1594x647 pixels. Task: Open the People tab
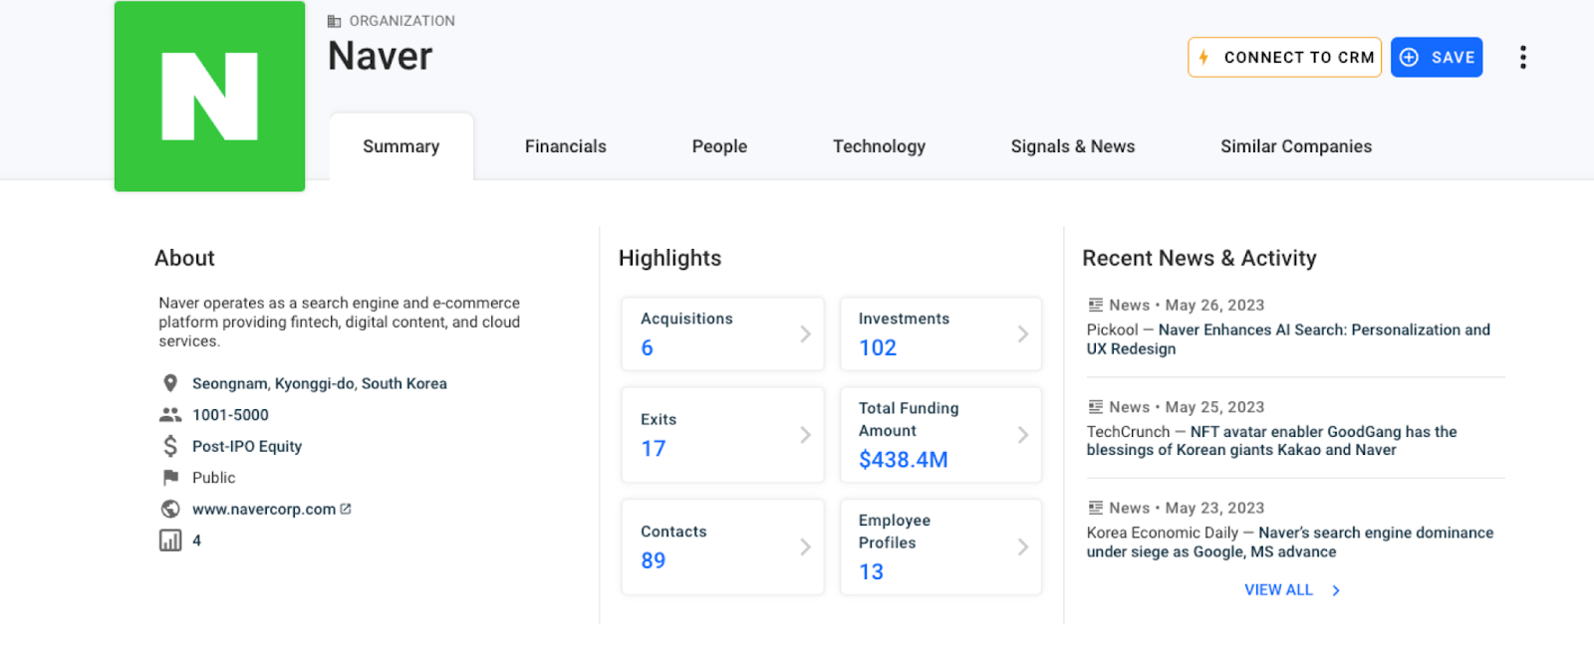click(x=719, y=146)
